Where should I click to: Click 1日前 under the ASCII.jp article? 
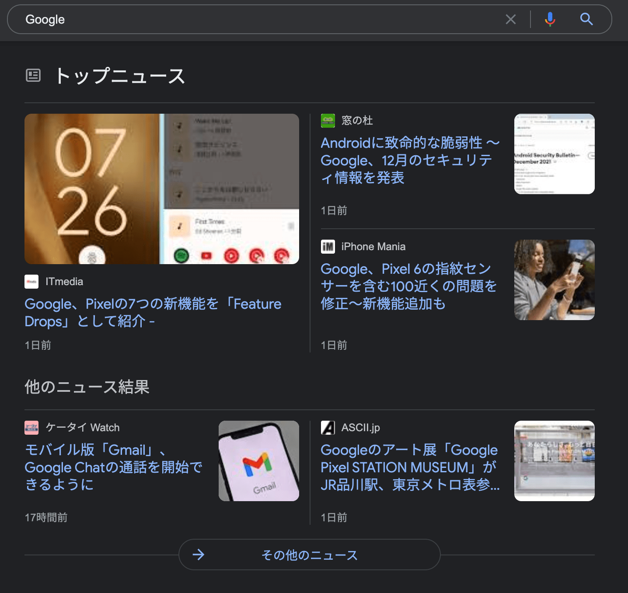coord(334,518)
